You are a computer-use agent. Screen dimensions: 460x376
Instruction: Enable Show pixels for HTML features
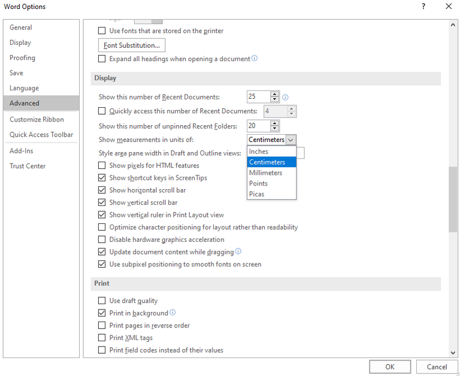coord(102,165)
